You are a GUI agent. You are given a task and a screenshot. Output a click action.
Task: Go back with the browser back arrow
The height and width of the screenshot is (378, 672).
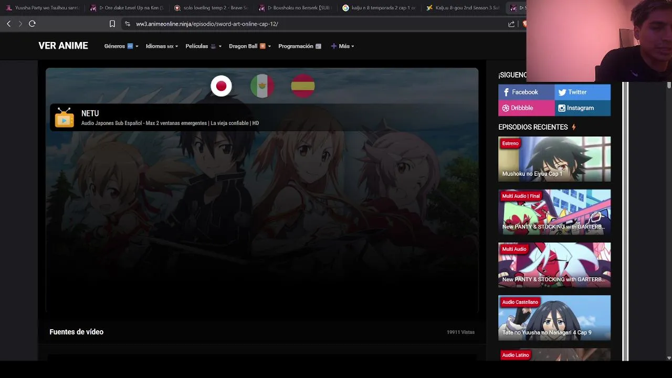pyautogui.click(x=8, y=24)
